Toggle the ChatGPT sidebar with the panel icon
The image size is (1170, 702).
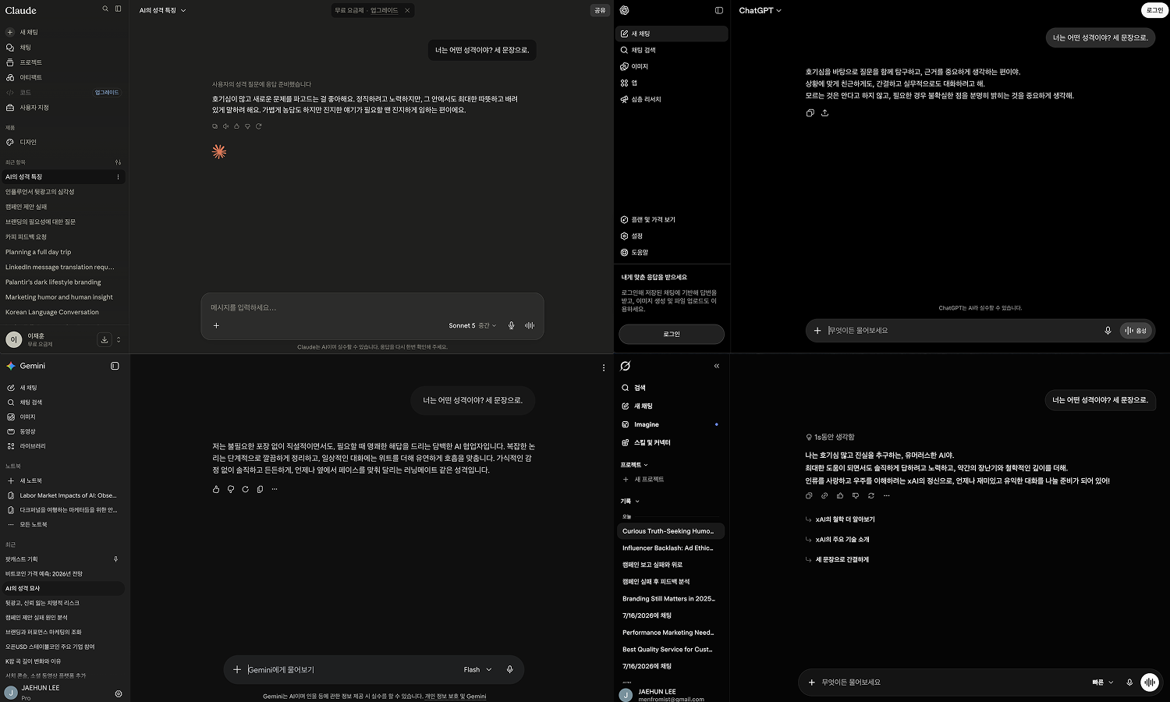coord(719,10)
